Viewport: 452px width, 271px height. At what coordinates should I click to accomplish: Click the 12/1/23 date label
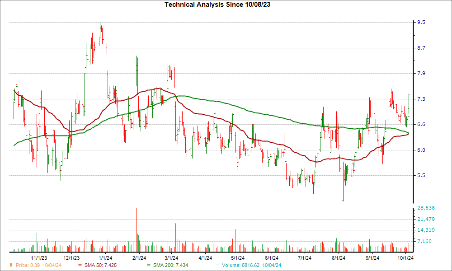click(71, 258)
